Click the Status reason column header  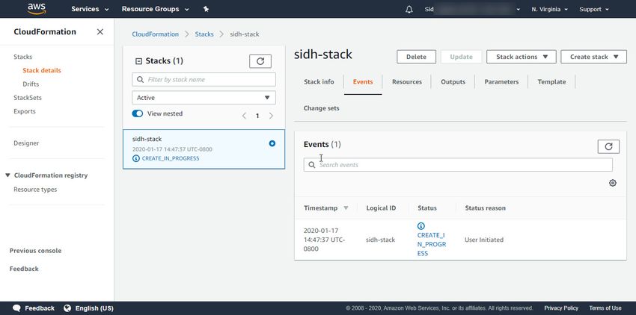pyautogui.click(x=485, y=208)
